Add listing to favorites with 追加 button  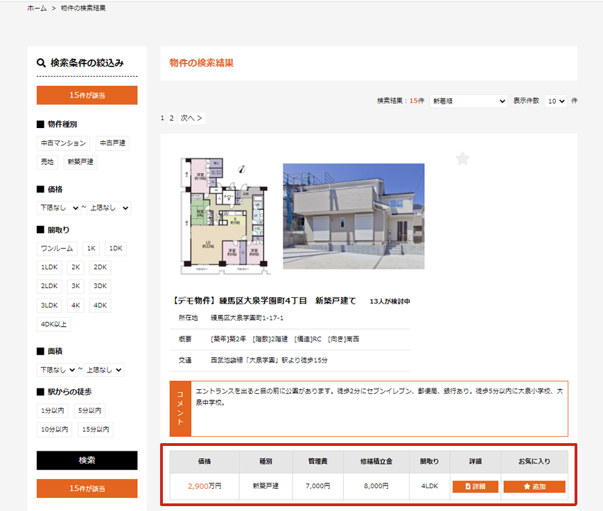[534, 487]
